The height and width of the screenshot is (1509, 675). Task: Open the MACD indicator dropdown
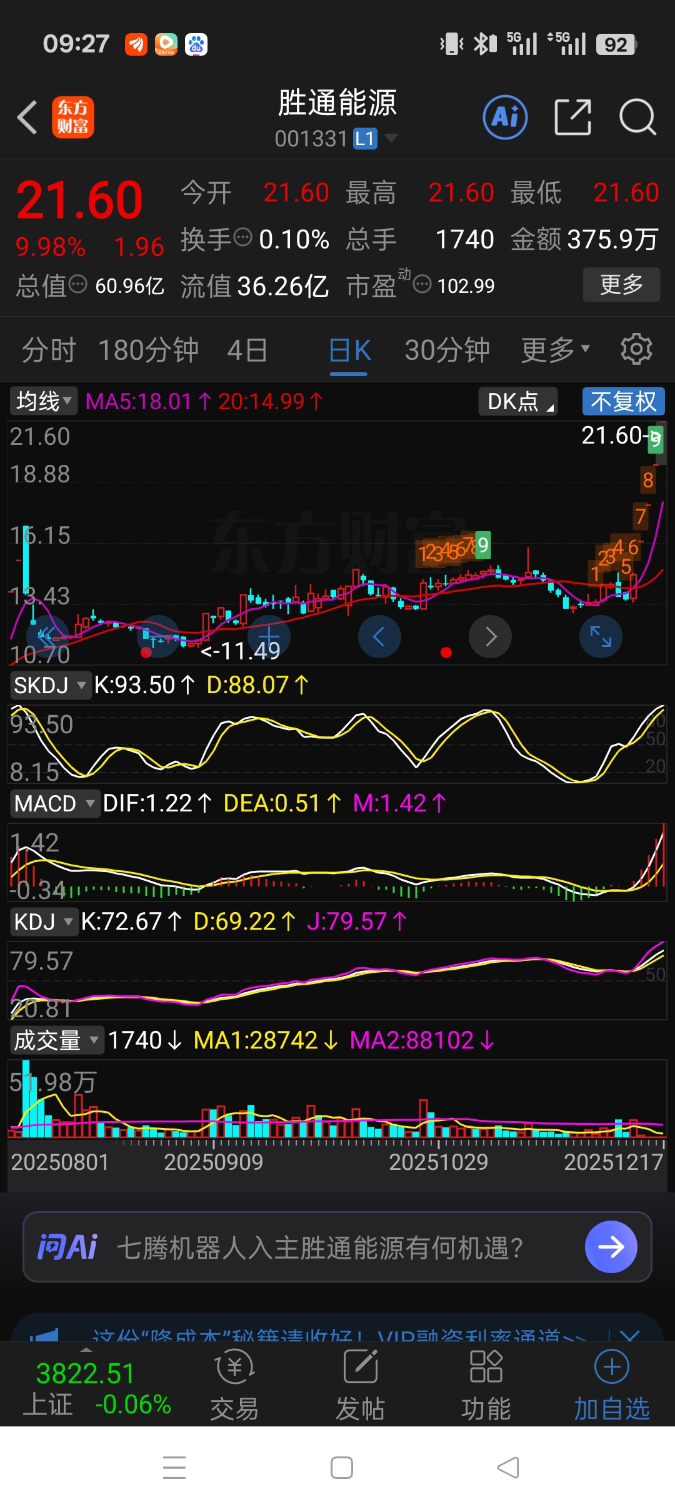point(54,803)
